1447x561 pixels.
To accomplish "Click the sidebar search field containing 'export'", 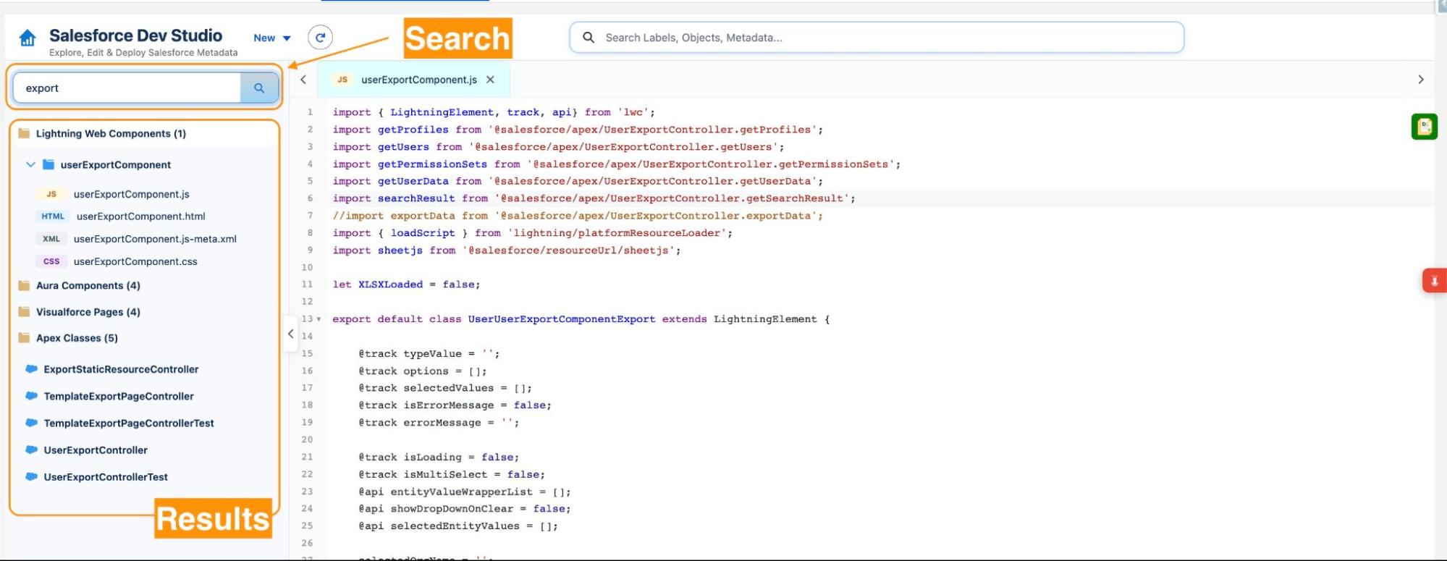I will 127,88.
